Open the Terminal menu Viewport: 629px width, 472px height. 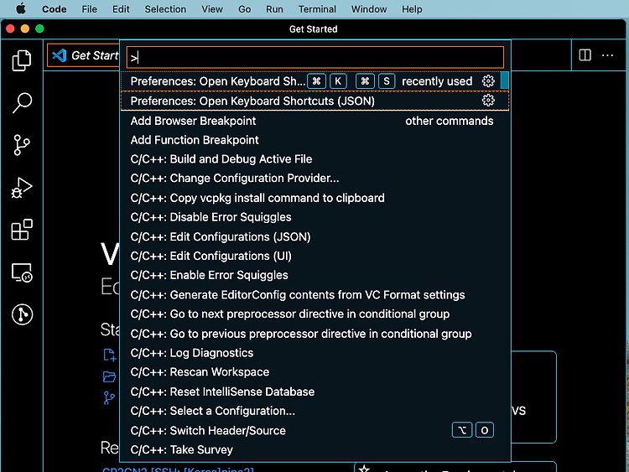click(317, 9)
